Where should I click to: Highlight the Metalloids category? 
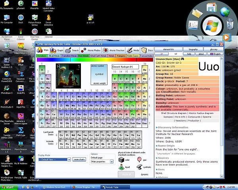pyautogui.click(x=42, y=56)
